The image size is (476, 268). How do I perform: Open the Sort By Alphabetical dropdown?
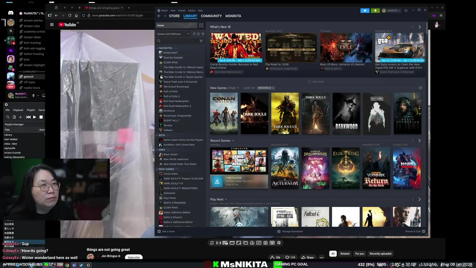click(x=266, y=88)
